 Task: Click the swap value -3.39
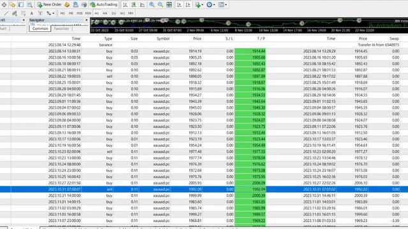pos(395,221)
